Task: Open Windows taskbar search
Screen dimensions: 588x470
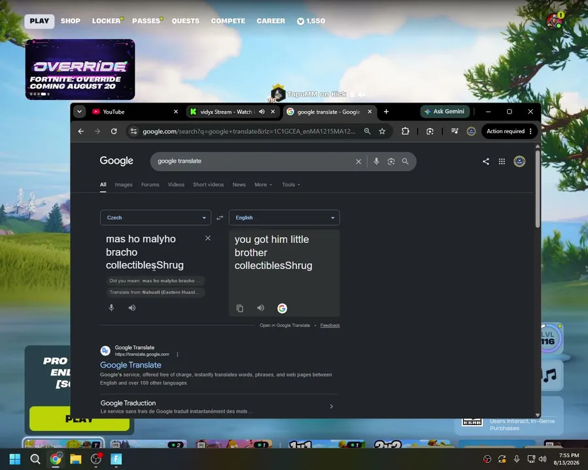Action: pos(35,459)
